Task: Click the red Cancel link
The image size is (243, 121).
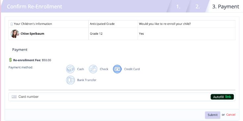Action: (231, 115)
